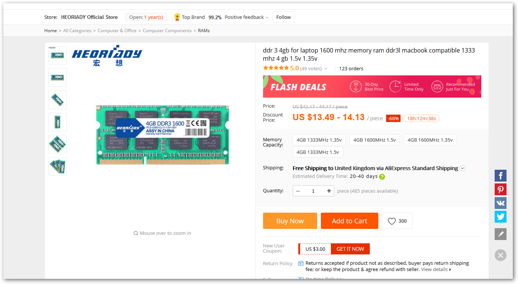Increase quantity with plus button

329,191
